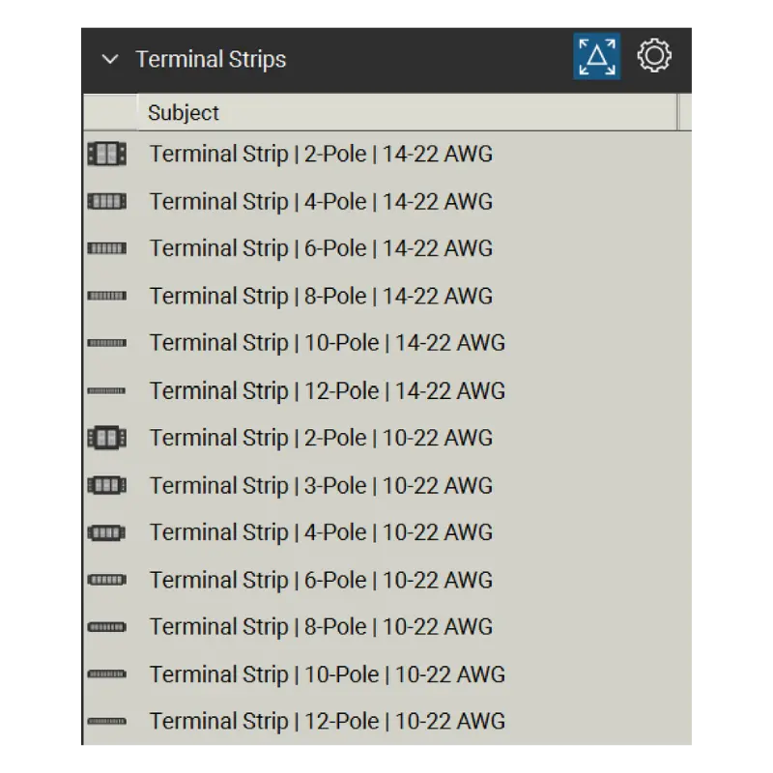Click the Terminal Strips panel title
The height and width of the screenshot is (773, 773).
click(211, 60)
